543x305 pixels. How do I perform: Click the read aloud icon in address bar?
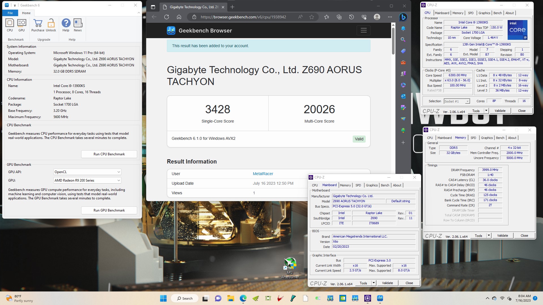coord(300,17)
